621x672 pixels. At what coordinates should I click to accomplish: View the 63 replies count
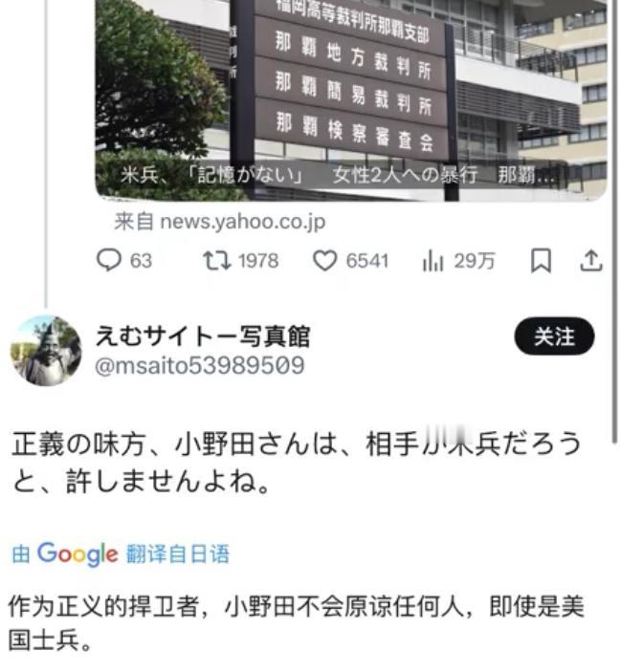141,261
